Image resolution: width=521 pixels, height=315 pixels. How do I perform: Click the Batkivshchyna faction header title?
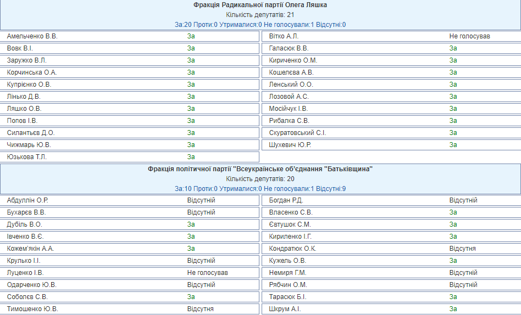(260, 169)
